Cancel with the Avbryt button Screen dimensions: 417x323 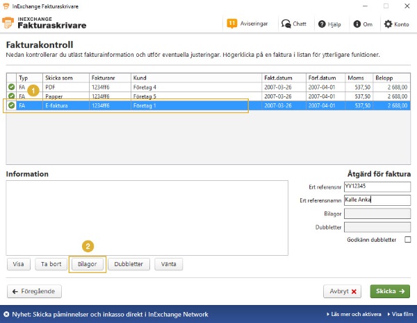pos(342,291)
